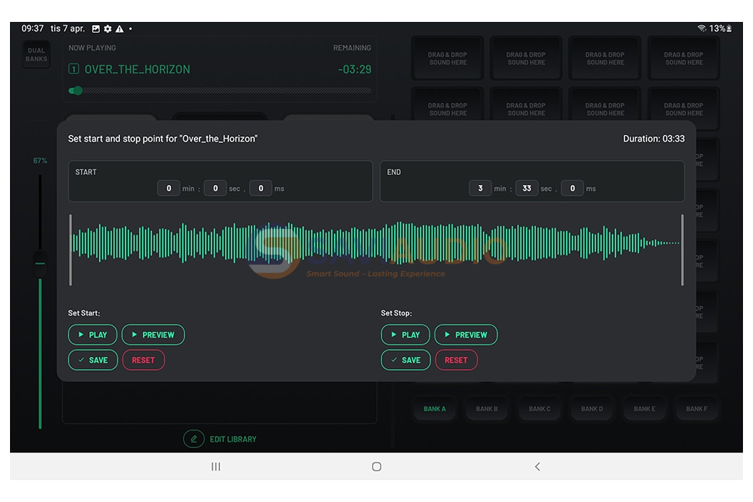Edit the END seconds field showing 33
The height and width of the screenshot is (502, 753).
[x=527, y=188]
